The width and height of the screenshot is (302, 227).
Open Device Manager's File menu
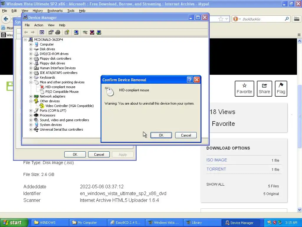(x=27, y=25)
